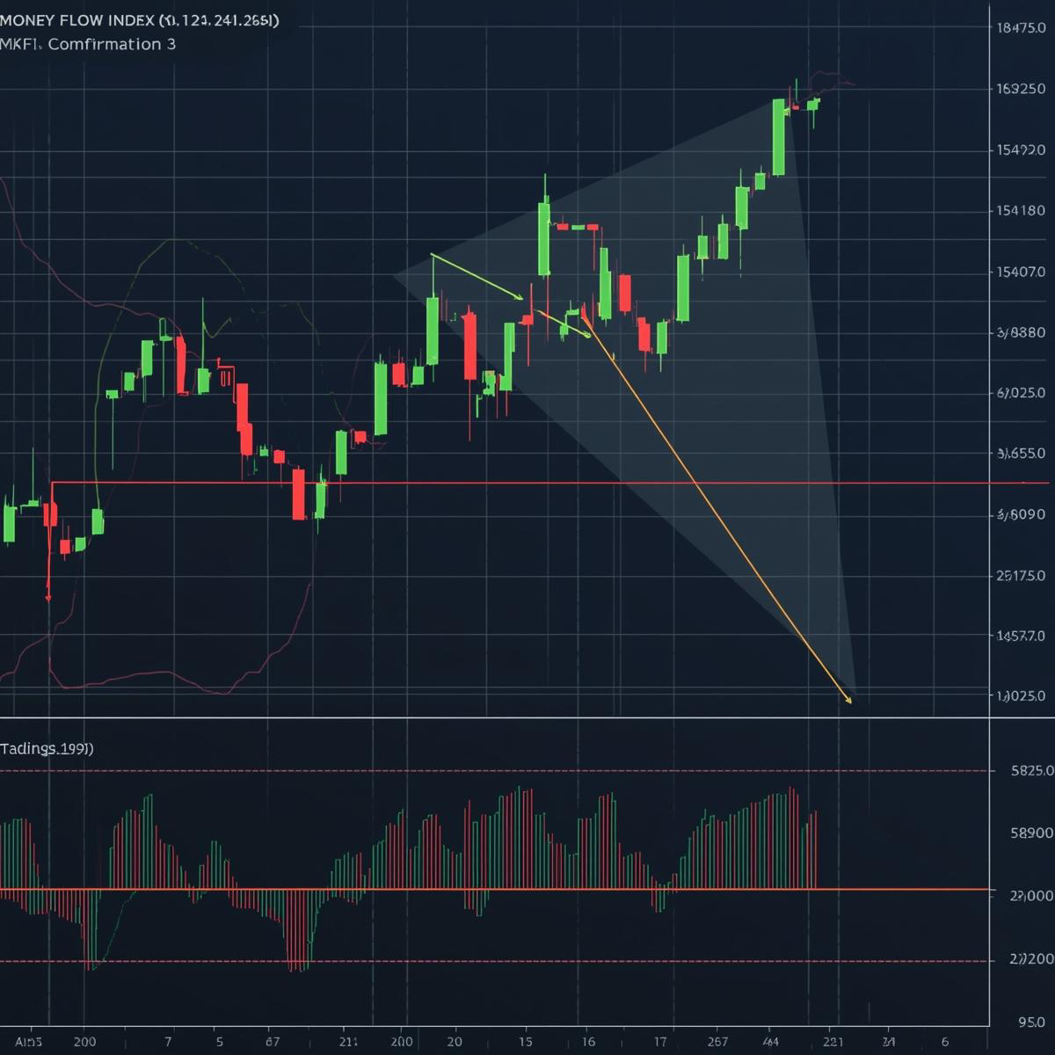Select the tallest green candle at the chart top

778,137
